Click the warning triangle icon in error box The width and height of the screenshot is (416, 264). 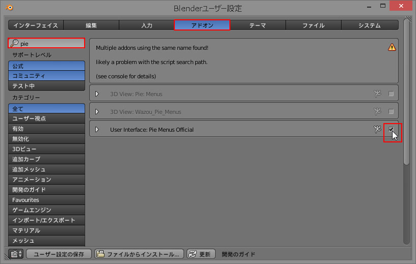(392, 47)
